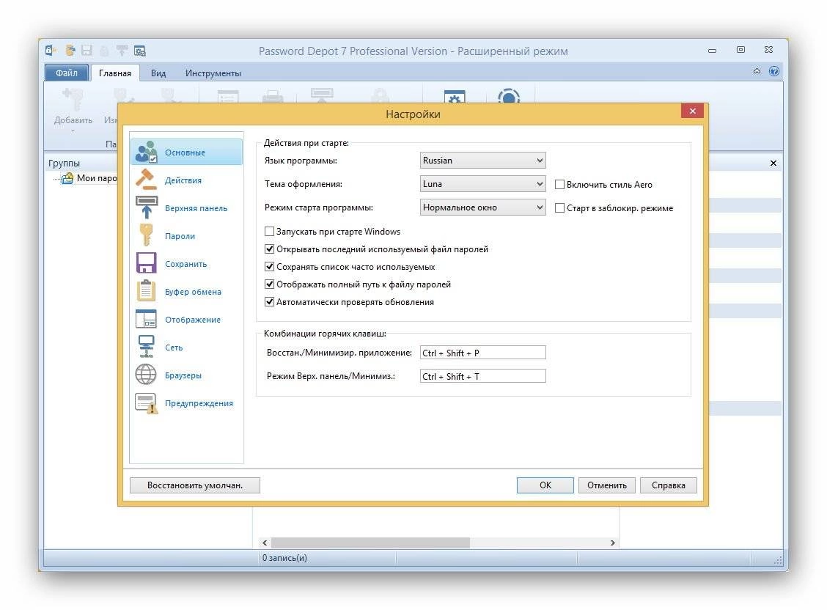Click the save disk icon in the title bar toolbar
827x610 pixels.
87,51
